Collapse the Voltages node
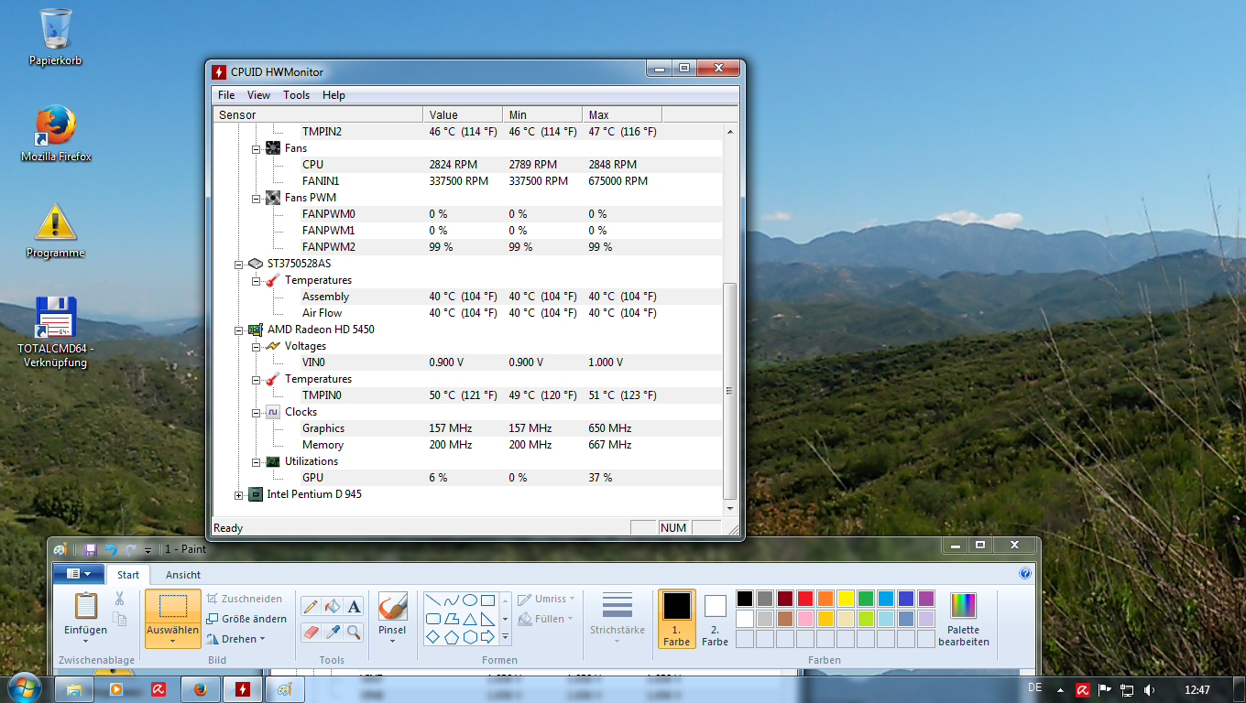 [257, 346]
